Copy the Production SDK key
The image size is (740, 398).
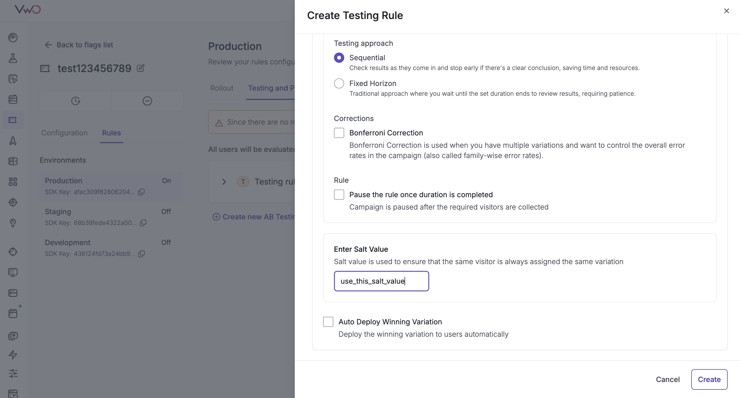141,192
